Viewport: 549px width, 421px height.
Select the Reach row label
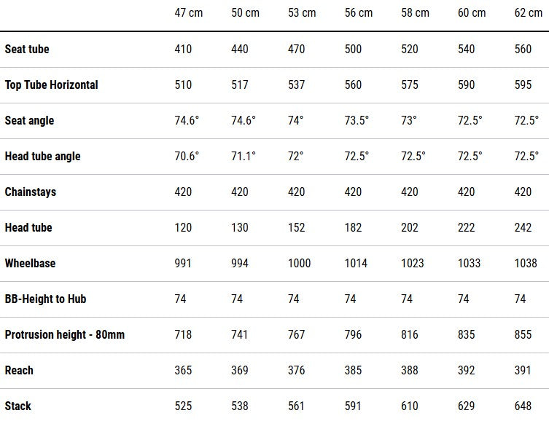[19, 370]
